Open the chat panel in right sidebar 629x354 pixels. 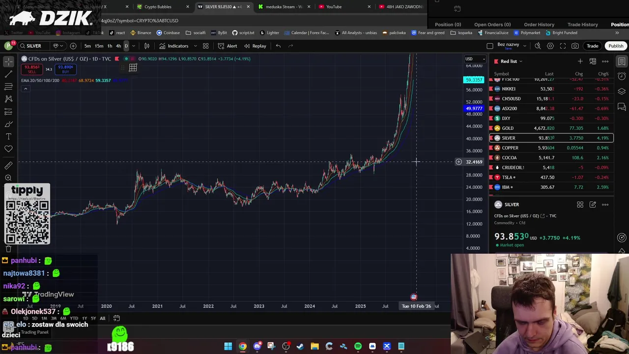coord(622,107)
